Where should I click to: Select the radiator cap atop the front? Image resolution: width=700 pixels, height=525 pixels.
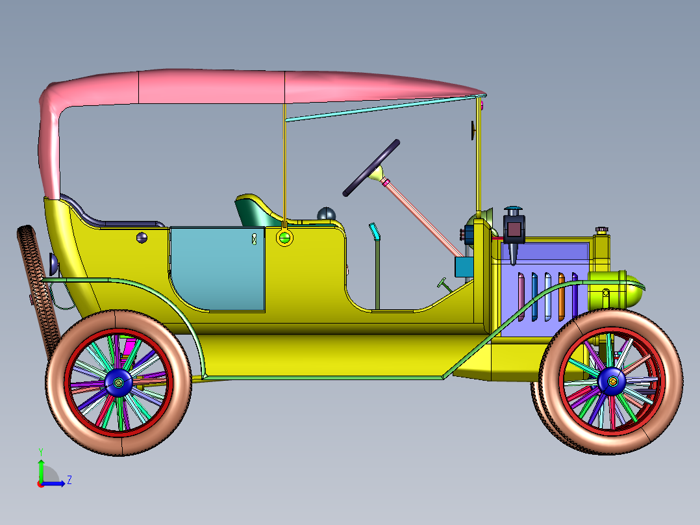(x=601, y=230)
